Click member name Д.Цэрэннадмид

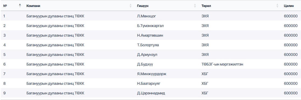click(151, 93)
